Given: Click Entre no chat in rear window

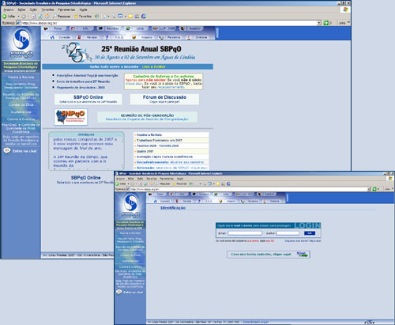Looking at the screenshot, I should 21,151.
